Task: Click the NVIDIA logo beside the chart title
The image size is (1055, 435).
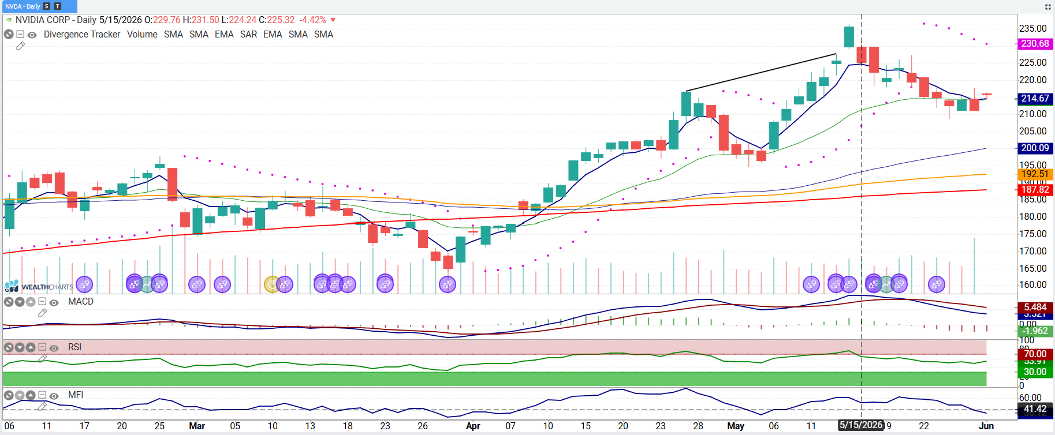Action: tap(9, 20)
